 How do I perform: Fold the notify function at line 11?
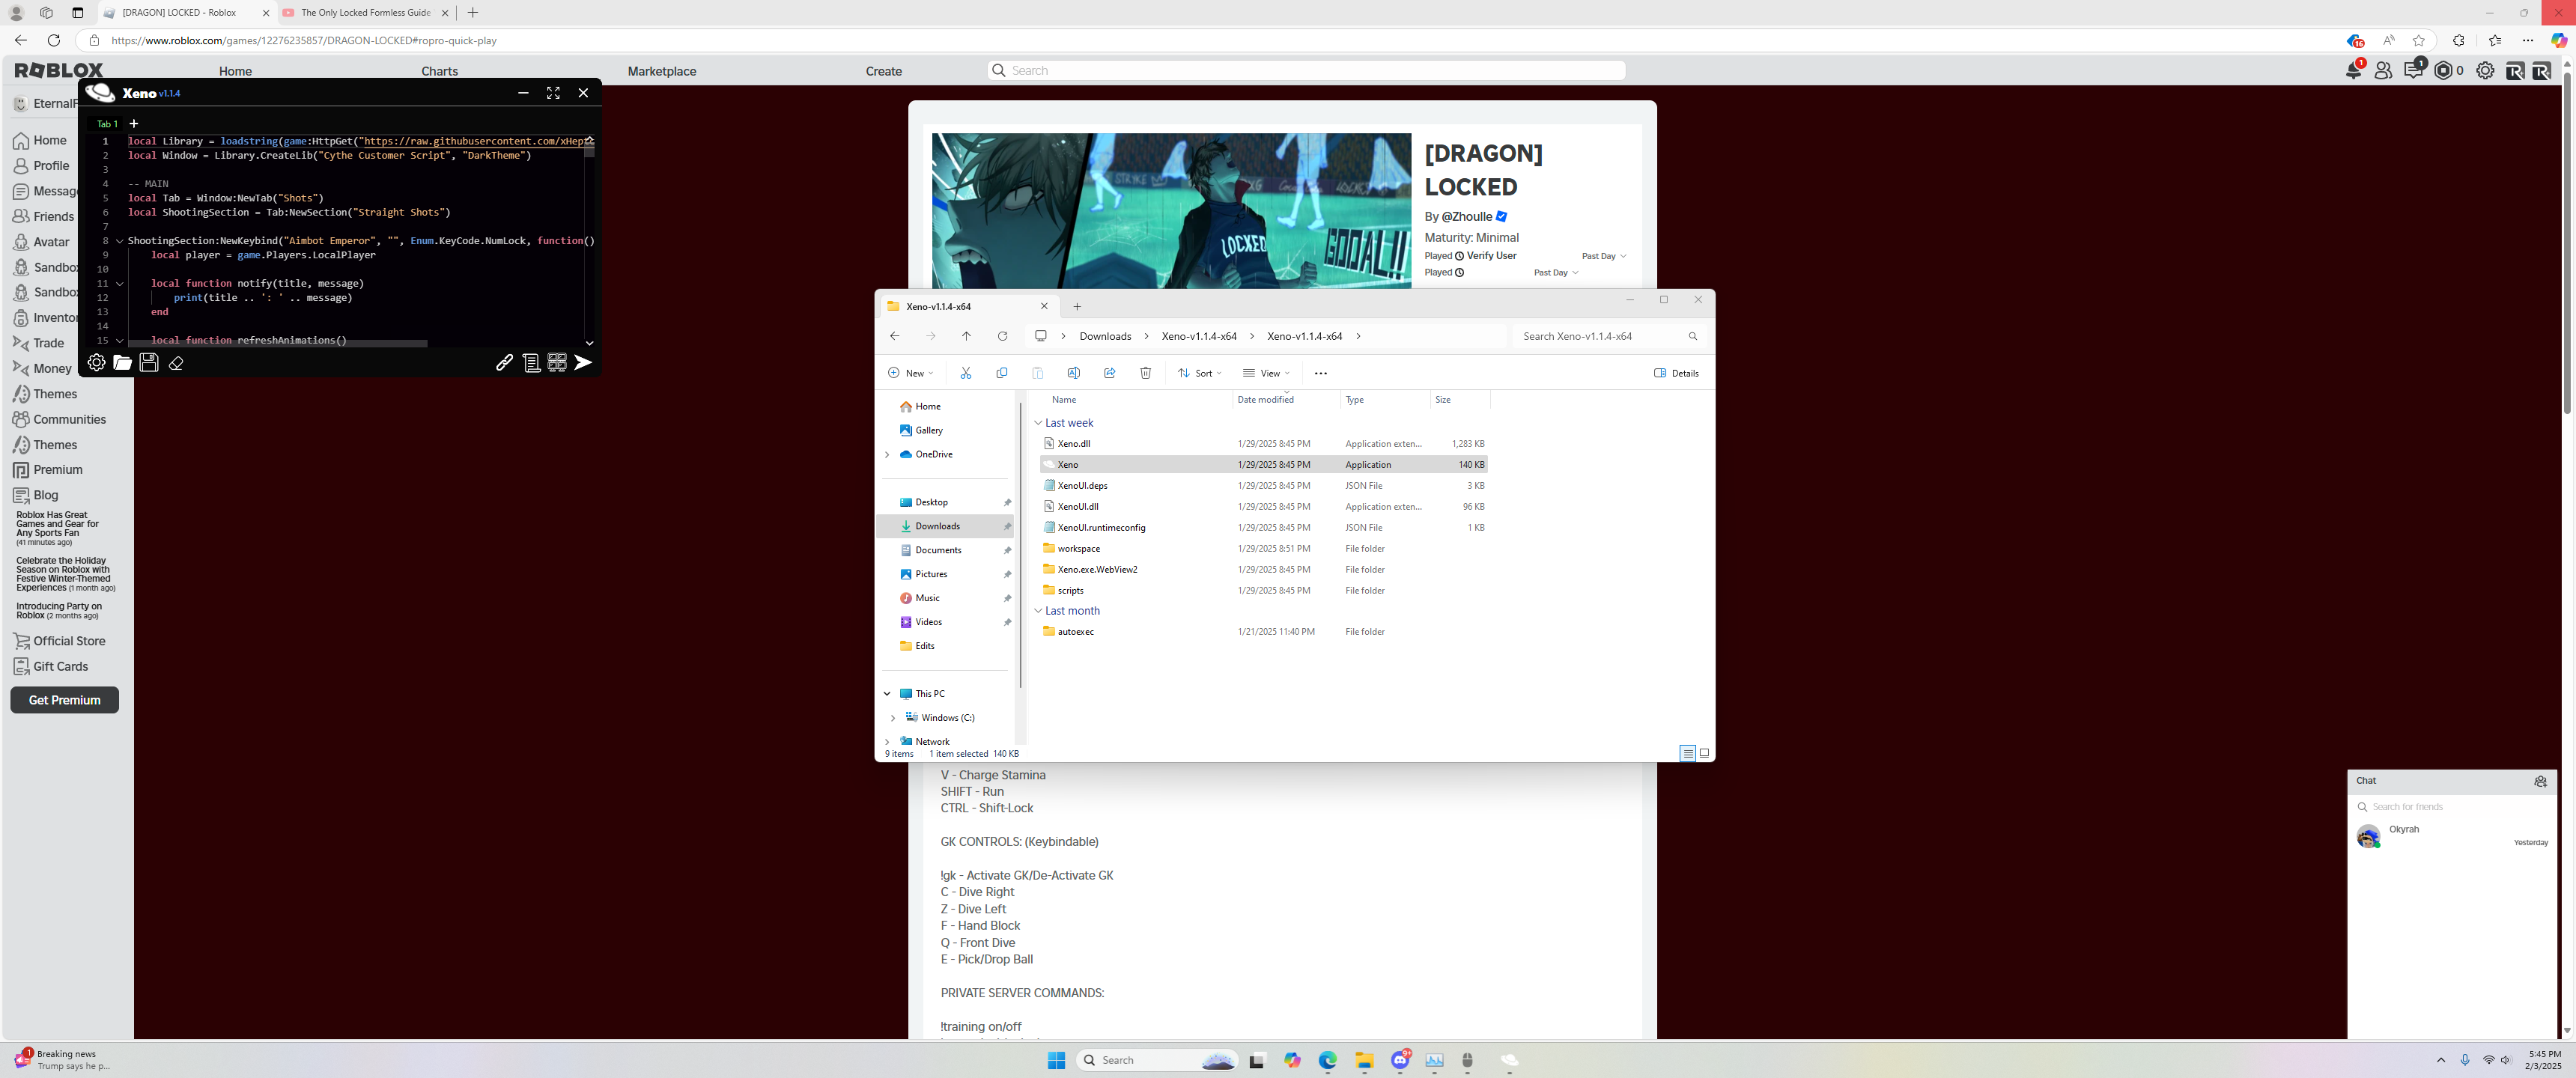tap(120, 284)
